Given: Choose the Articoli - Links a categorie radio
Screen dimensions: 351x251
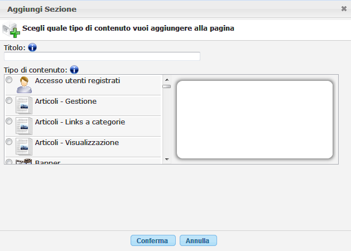Looking at the screenshot, I should pyautogui.click(x=9, y=121).
